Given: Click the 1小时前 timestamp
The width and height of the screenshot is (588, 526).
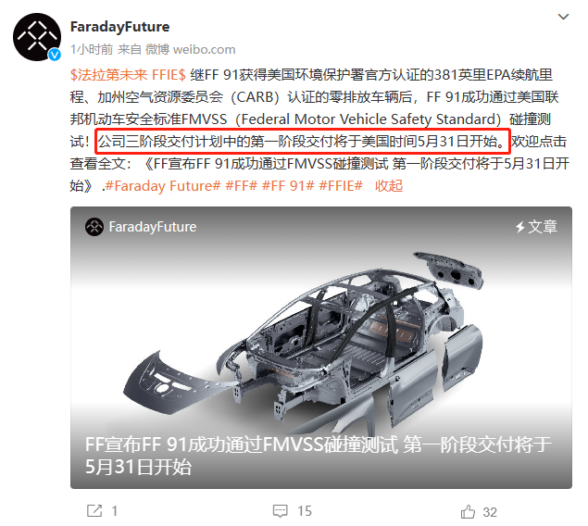Looking at the screenshot, I should point(92,49).
